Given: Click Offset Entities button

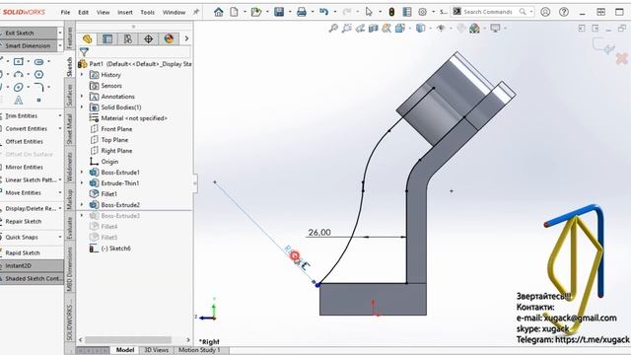Looking at the screenshot, I should pyautogui.click(x=24, y=142).
